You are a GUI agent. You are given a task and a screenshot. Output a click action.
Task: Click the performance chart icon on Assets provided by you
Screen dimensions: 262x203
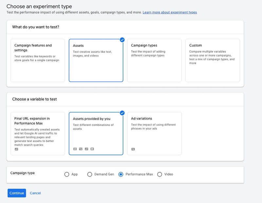click(x=86, y=149)
